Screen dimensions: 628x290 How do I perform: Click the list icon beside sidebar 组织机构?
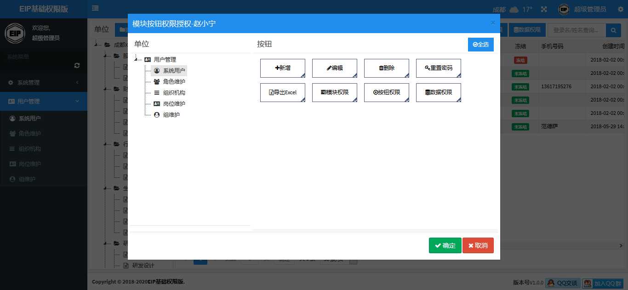(x=12, y=149)
